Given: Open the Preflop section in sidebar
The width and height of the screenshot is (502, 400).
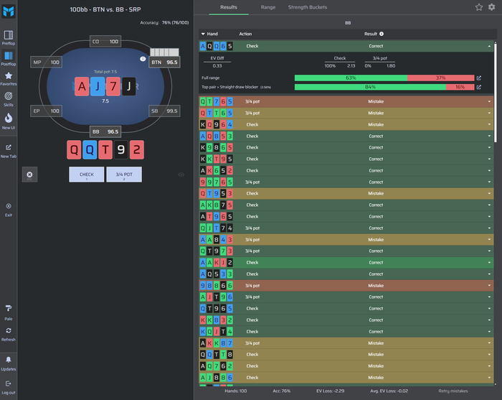Looking at the screenshot, I should coord(9,38).
